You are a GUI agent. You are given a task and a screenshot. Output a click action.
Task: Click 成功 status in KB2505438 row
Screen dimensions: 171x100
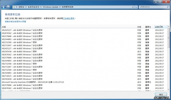coord(139,52)
